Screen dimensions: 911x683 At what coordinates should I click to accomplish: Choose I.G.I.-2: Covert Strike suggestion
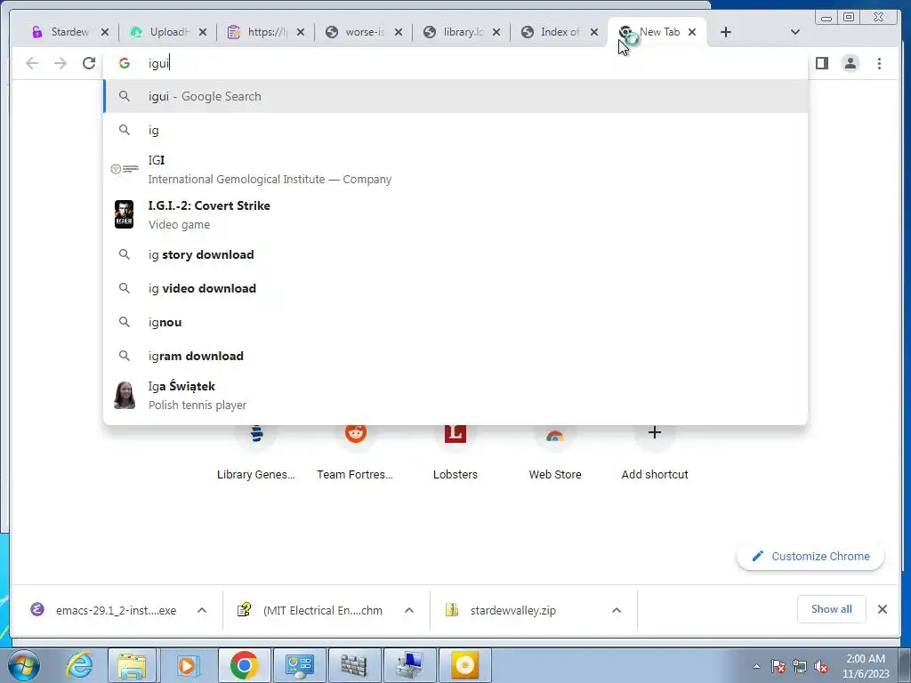pos(455,215)
